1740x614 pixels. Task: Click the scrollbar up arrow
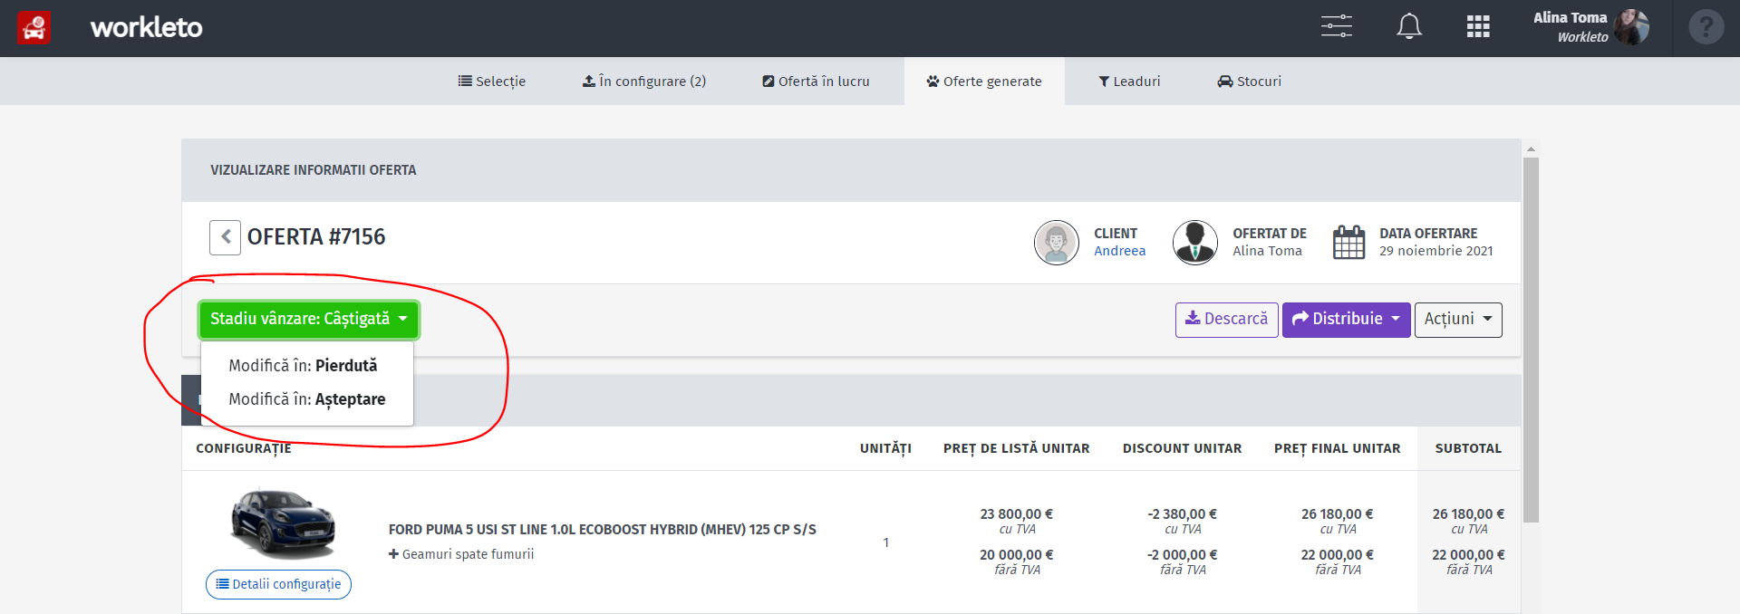click(x=1531, y=149)
